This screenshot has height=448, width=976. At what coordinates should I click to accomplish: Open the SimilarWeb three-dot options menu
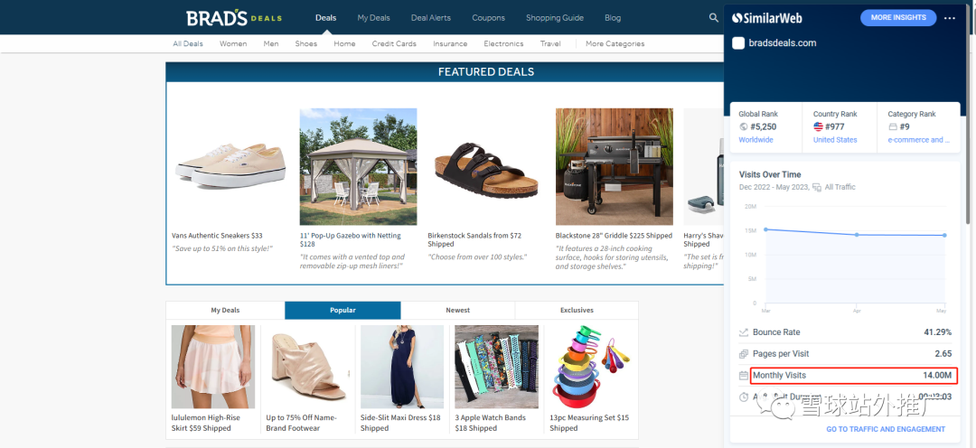(949, 18)
